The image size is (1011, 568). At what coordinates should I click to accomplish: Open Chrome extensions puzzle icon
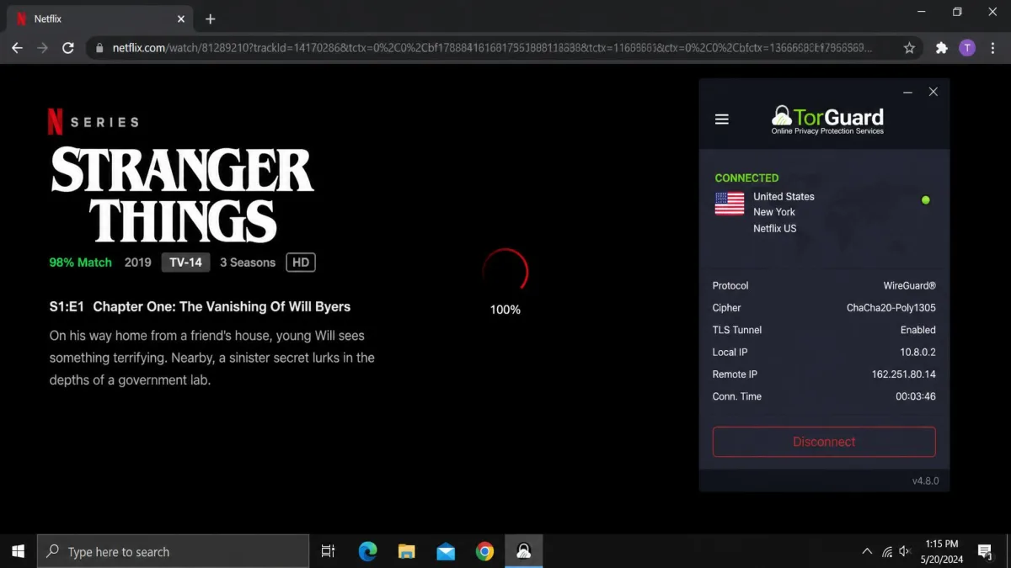(x=941, y=48)
